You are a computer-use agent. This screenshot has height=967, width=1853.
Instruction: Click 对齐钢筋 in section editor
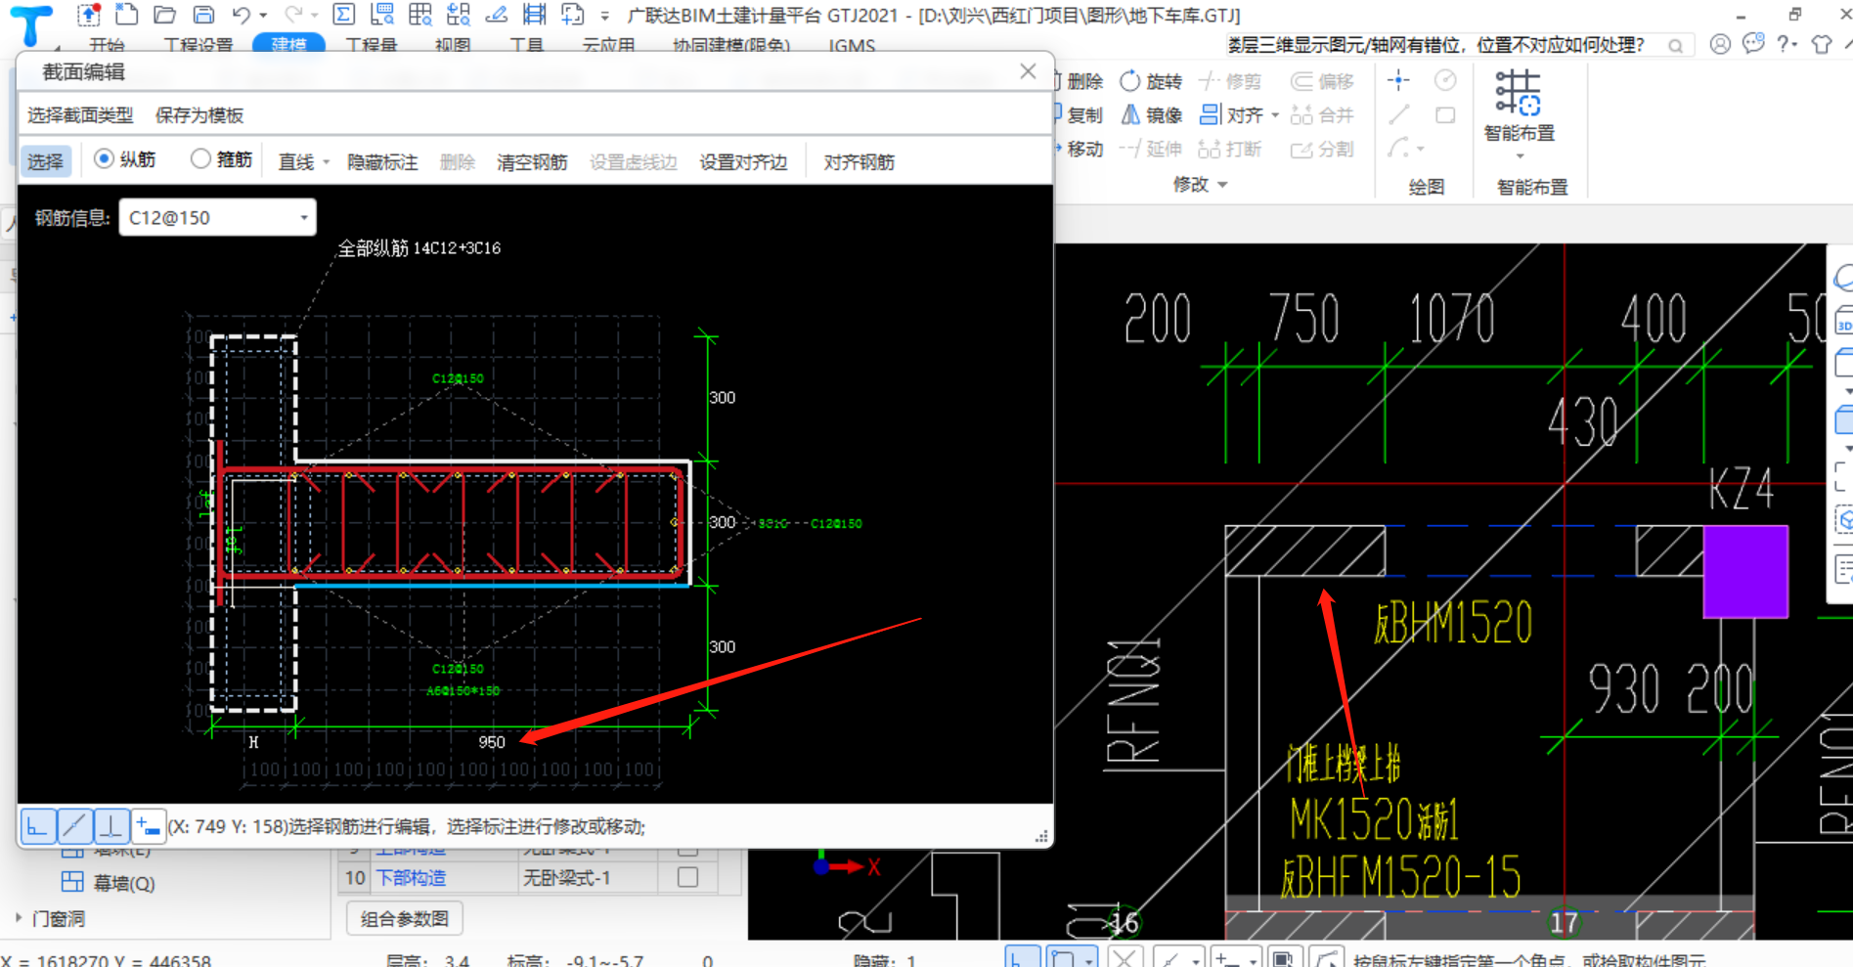coord(859,162)
